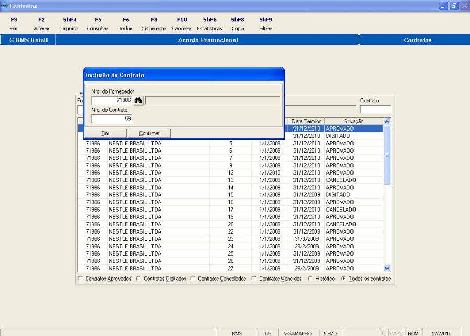The image size is (470, 336).
Task: Click Data Término column header
Action: [307, 121]
